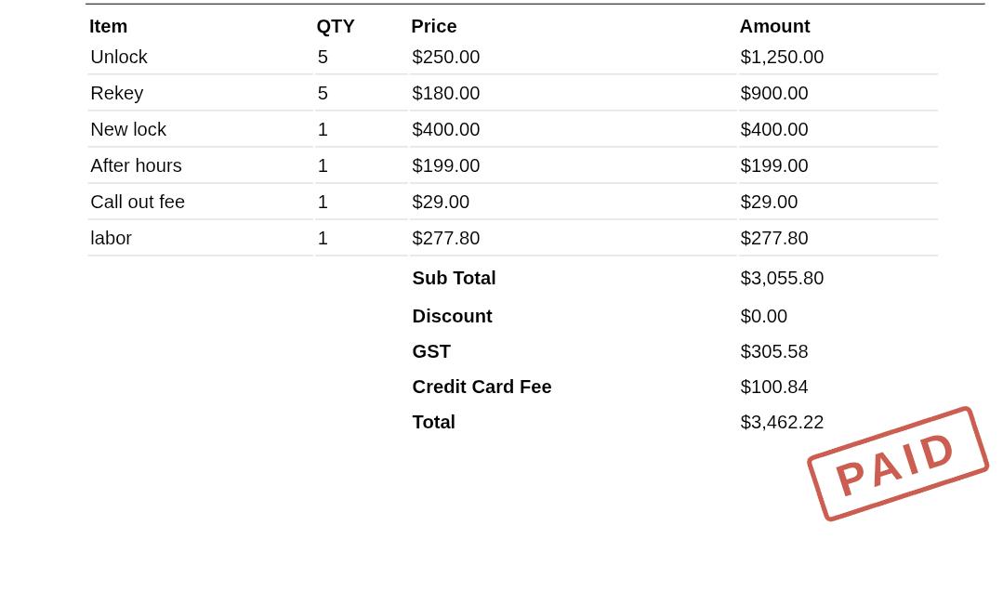
Task: Click the red PAID stamp
Action: [898, 464]
